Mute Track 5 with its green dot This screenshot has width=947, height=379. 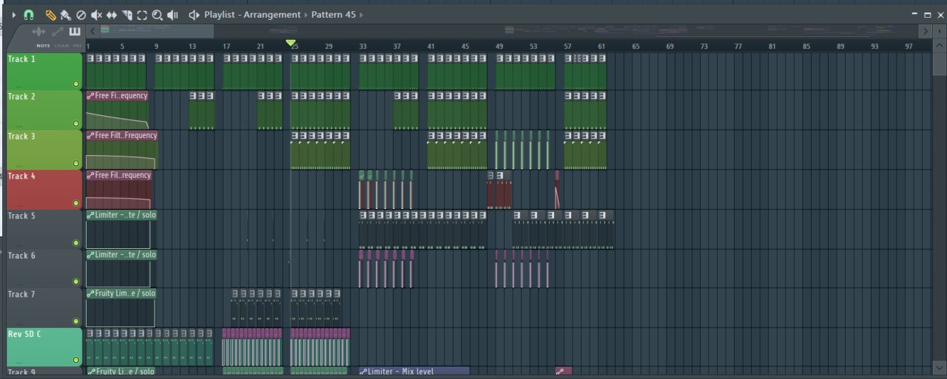tap(75, 242)
